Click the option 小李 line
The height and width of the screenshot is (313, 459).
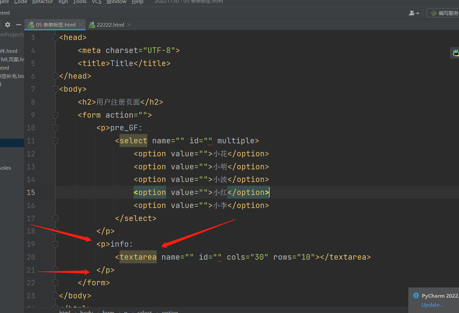[x=201, y=205]
